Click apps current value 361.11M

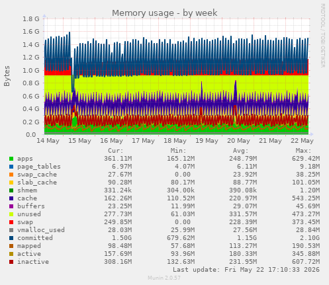[x=118, y=159]
